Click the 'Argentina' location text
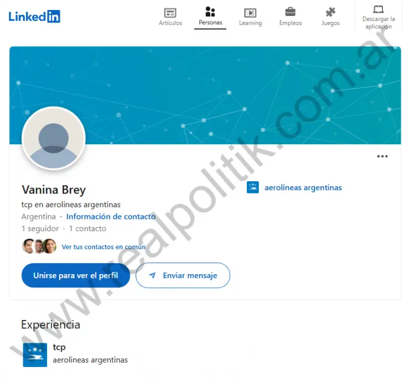 pyautogui.click(x=39, y=217)
